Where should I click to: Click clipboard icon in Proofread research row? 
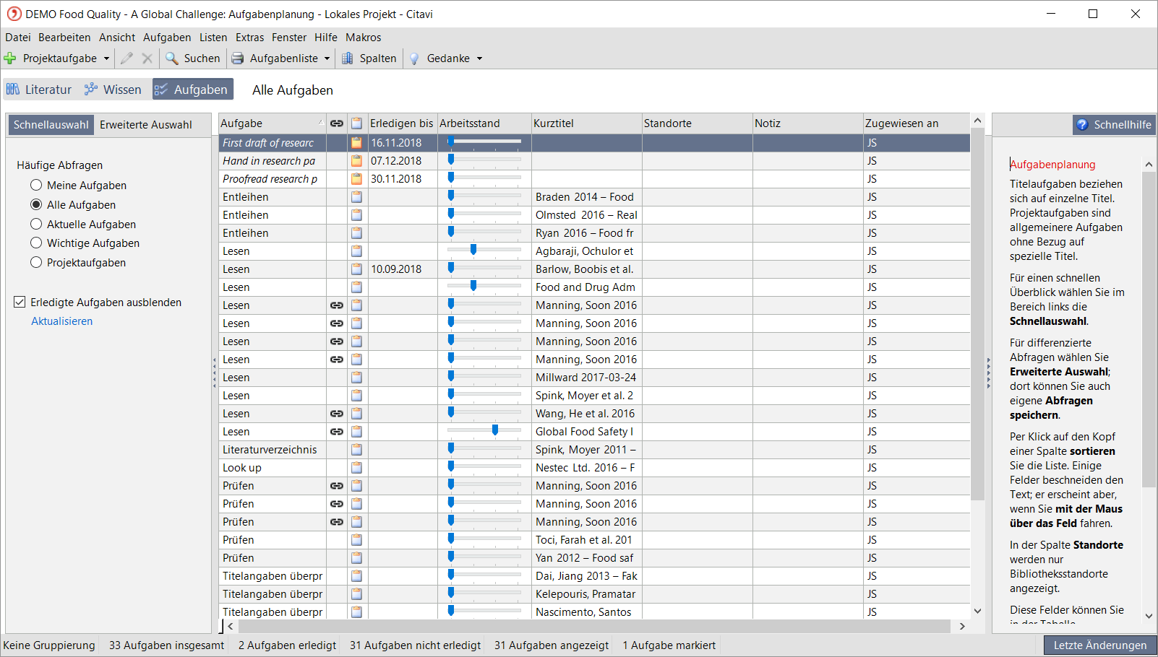click(x=356, y=179)
